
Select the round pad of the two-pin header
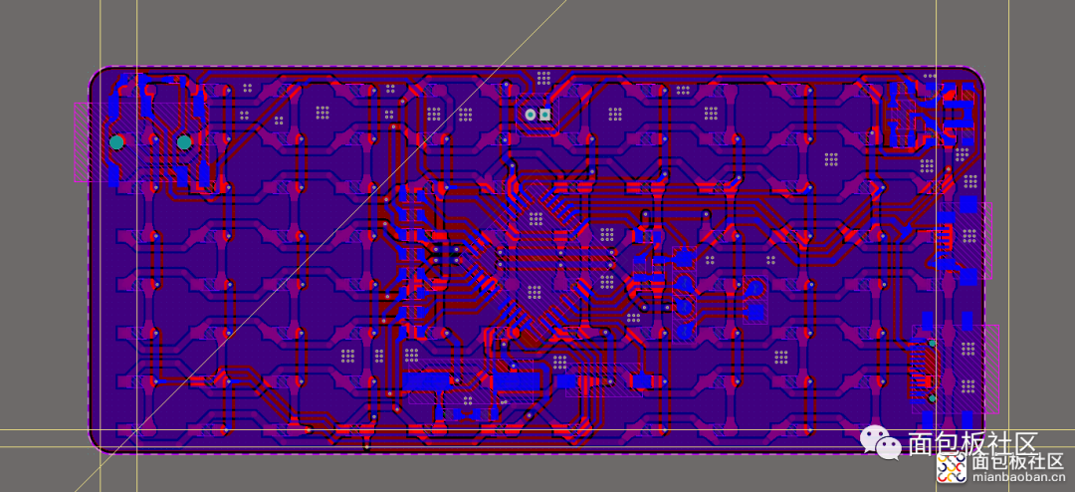[x=530, y=115]
